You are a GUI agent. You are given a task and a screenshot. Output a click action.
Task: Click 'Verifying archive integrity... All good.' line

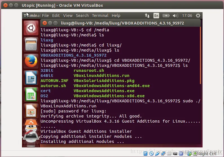(x=91, y=116)
